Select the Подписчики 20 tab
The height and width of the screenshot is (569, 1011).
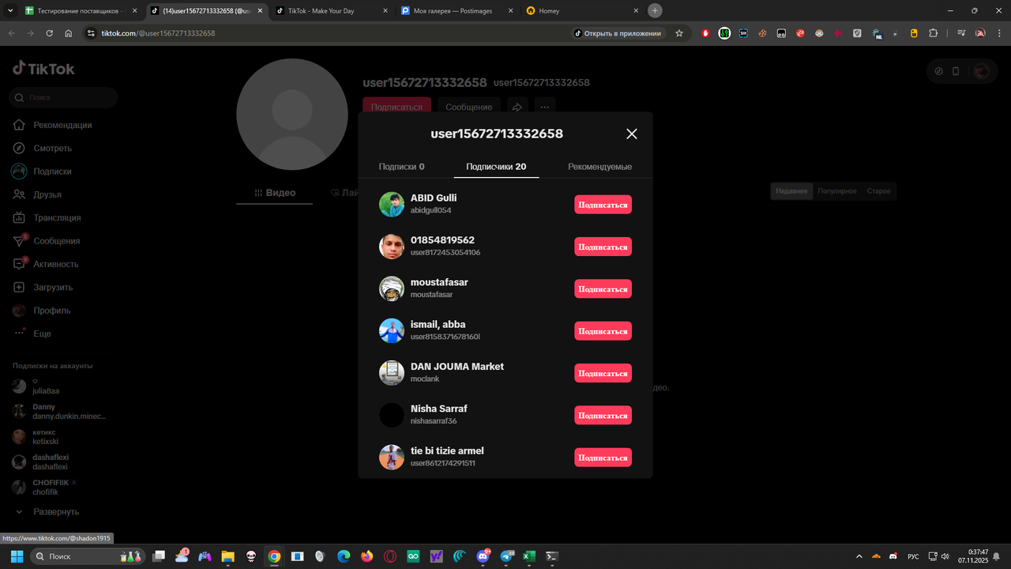[x=496, y=167]
